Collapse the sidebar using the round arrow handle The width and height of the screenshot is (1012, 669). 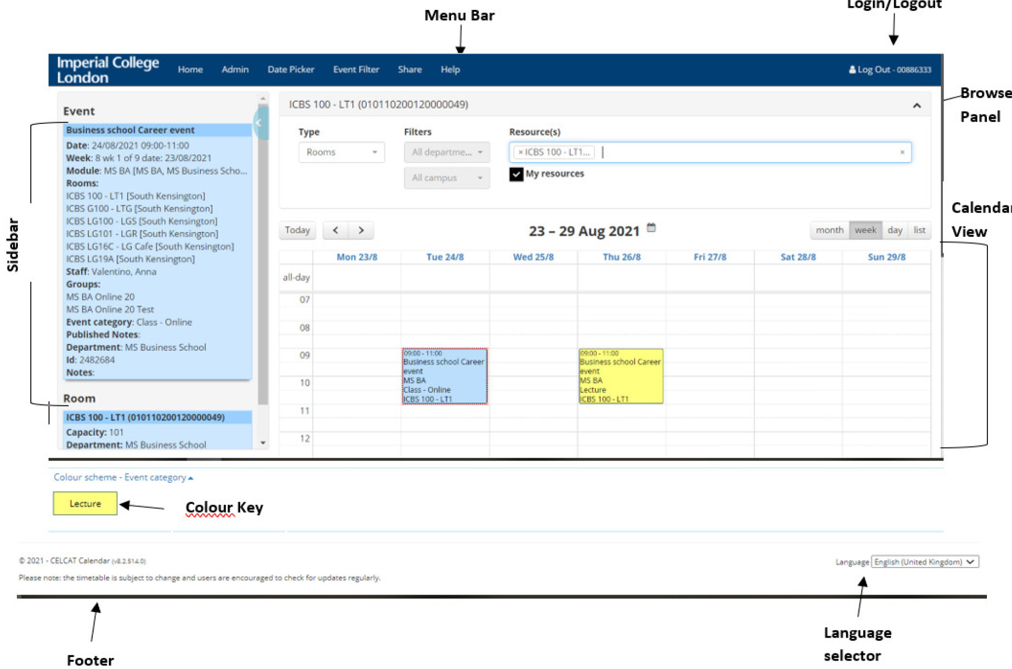(x=260, y=123)
